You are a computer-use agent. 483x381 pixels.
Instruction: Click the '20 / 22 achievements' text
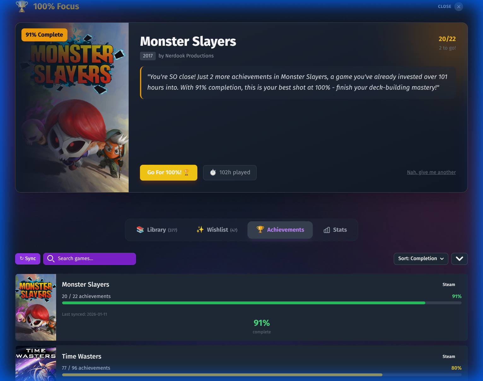coord(86,296)
